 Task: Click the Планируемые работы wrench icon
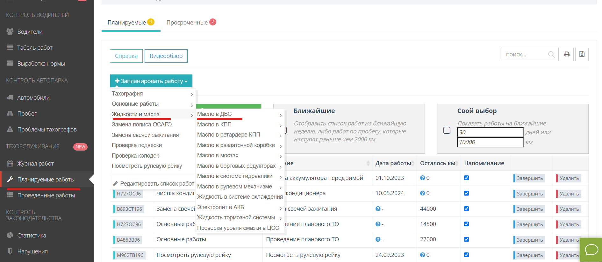click(x=10, y=179)
